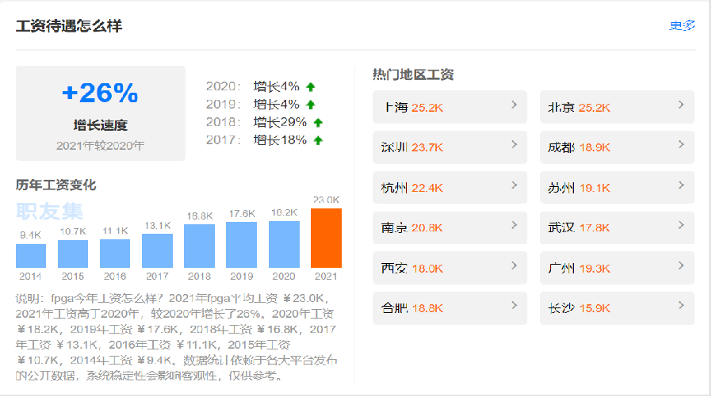Image resolution: width=712 pixels, height=397 pixels.
Task: Click the chevron on 杭州 row
Action: pos(514,185)
